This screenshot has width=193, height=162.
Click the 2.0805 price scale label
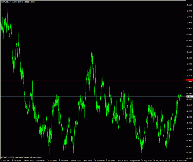point(190,11)
